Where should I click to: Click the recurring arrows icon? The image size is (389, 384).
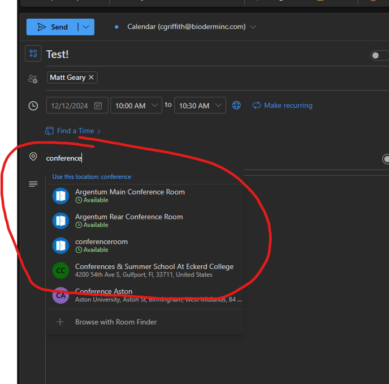pos(257,105)
